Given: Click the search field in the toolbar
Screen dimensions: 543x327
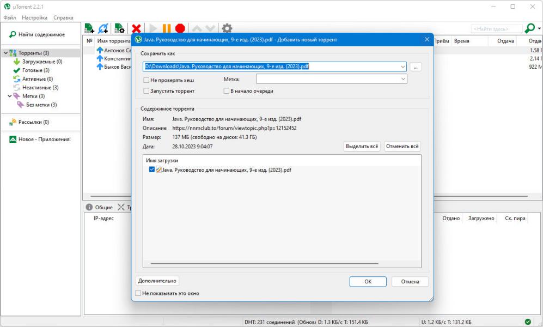Looking at the screenshot, I should pyautogui.click(x=497, y=28).
